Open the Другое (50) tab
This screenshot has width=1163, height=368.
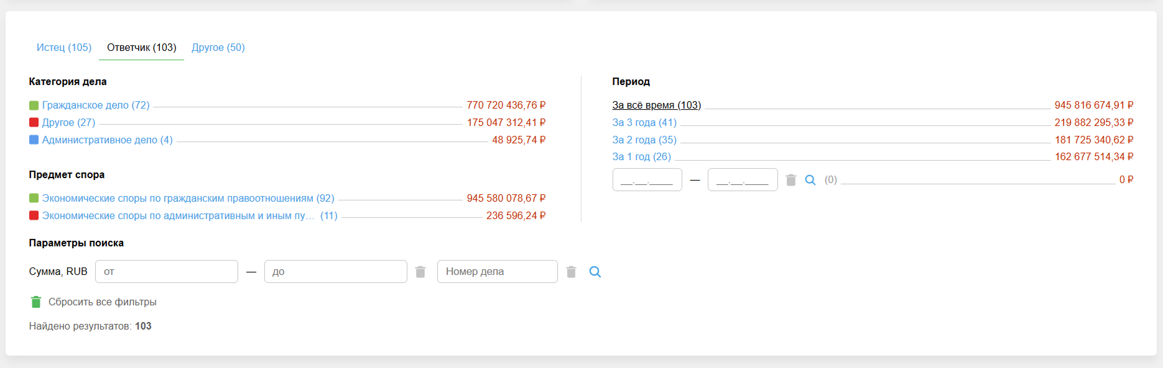pyautogui.click(x=218, y=48)
